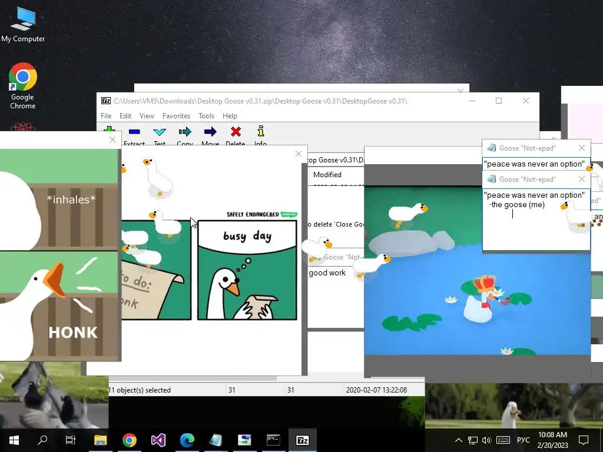Click the Delete toolbar icon in 7-Zip
Image resolution: width=603 pixels, height=452 pixels.
[236, 136]
